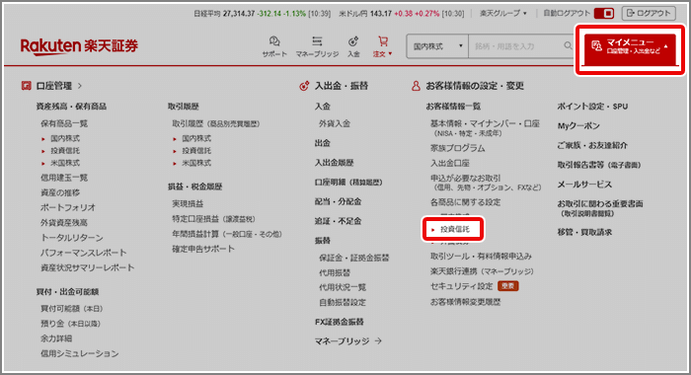Open the マネーブリッジ icon in header
The image size is (691, 375).
pyautogui.click(x=317, y=46)
